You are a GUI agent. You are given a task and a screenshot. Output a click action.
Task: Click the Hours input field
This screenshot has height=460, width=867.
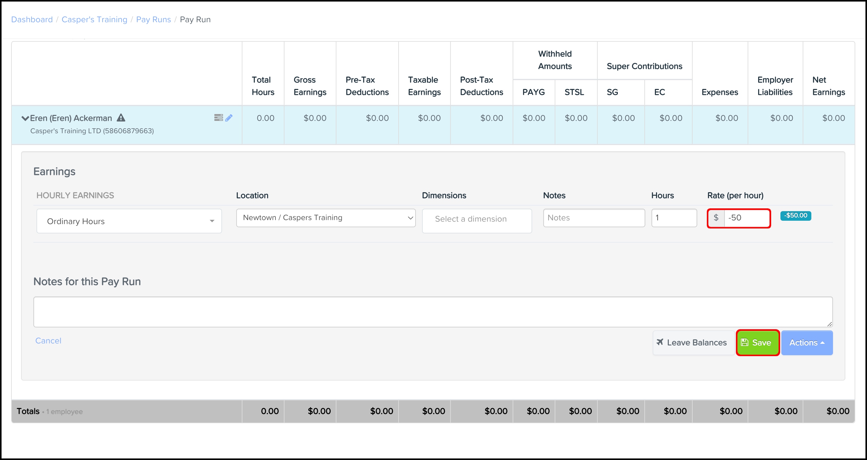pyautogui.click(x=674, y=218)
